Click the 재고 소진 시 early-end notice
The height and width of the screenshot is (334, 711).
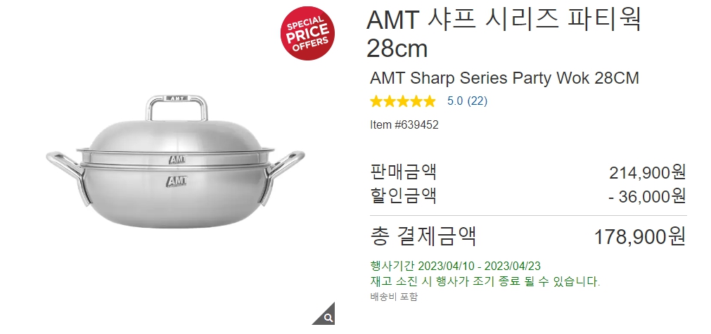tap(485, 281)
